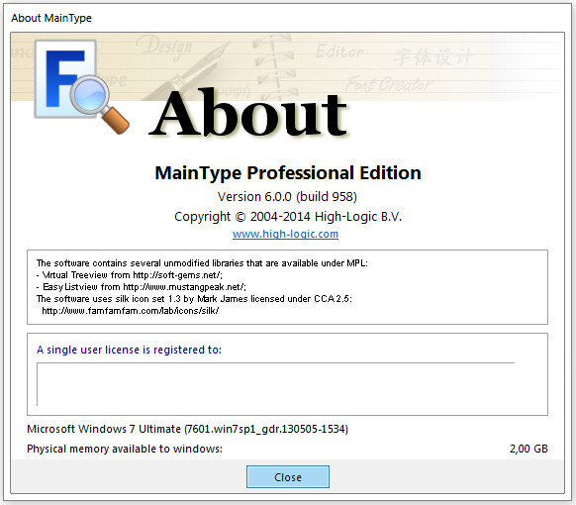Click the Virtual Treeview soft-gems.net line
576x505 pixels.
pos(130,275)
